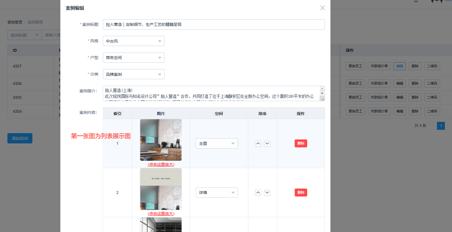
Task: Move row 1 up with the up arrow
Action: 258,143
